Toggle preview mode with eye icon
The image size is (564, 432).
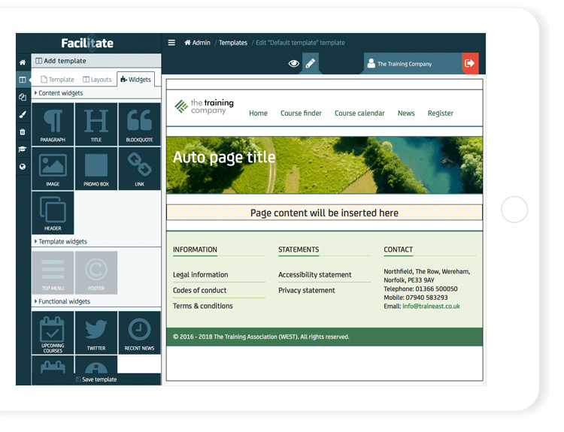point(294,64)
